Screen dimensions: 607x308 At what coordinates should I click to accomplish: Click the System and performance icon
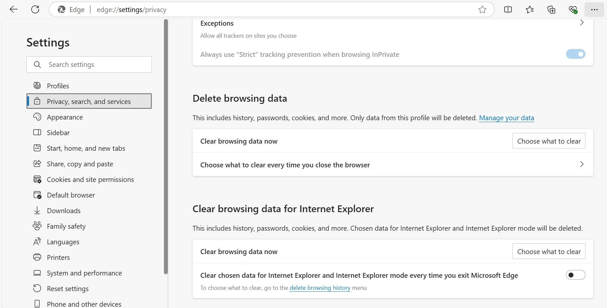coord(37,273)
